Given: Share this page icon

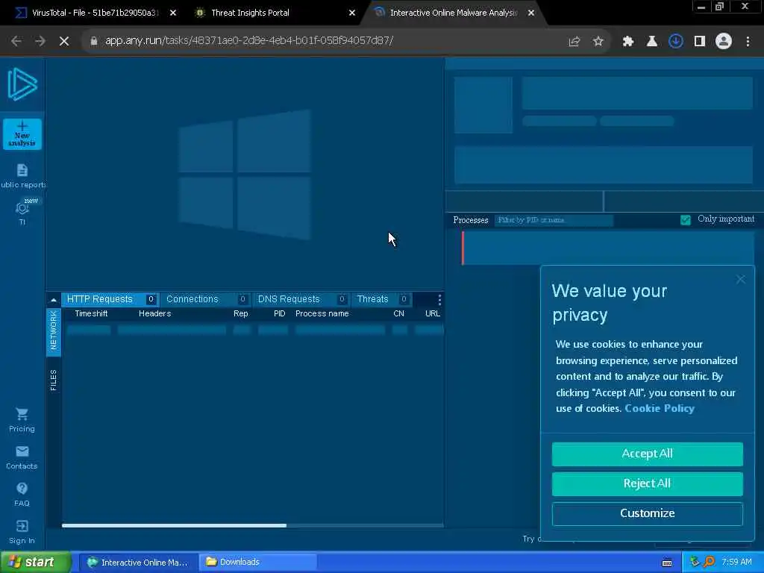Looking at the screenshot, I should [x=574, y=42].
